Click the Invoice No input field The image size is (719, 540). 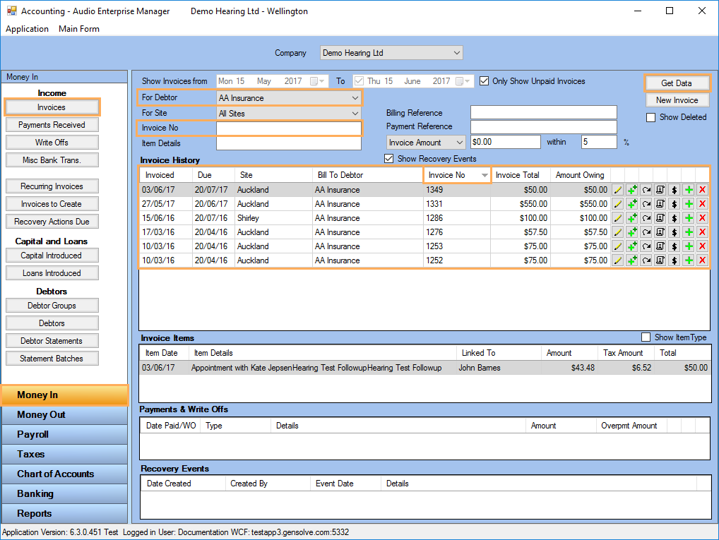[288, 128]
